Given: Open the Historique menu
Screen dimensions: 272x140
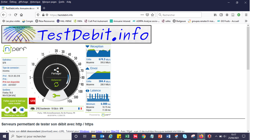Looking at the screenshot, I should (x=35, y=2).
